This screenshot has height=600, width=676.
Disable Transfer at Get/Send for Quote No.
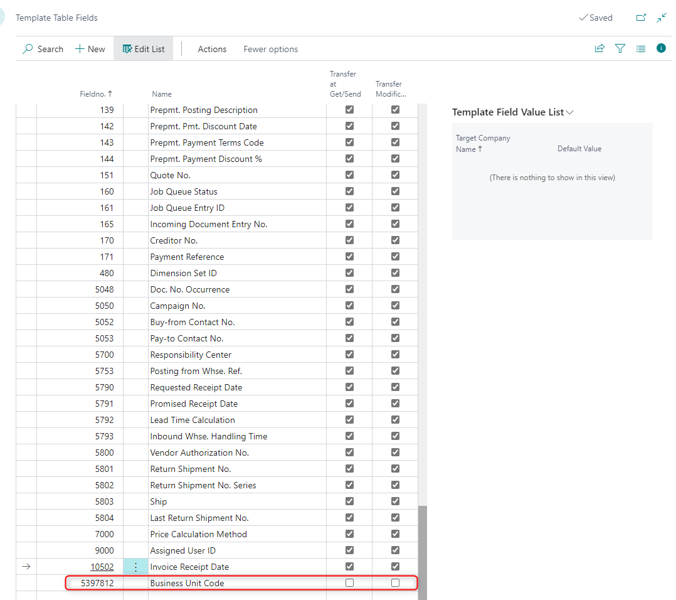pos(349,174)
